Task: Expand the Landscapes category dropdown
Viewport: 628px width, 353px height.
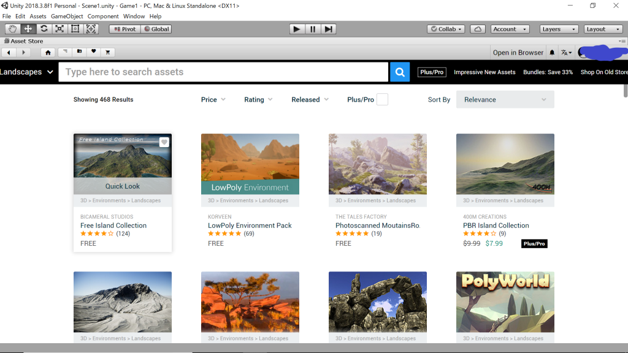Action: [26, 72]
